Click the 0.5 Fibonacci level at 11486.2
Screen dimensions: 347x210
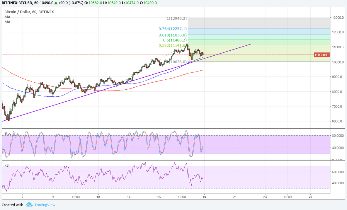175,40
